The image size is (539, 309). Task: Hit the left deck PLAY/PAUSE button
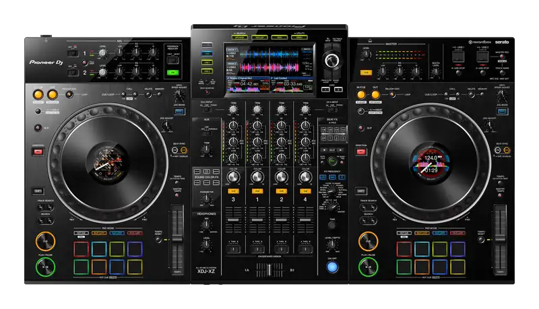click(45, 267)
